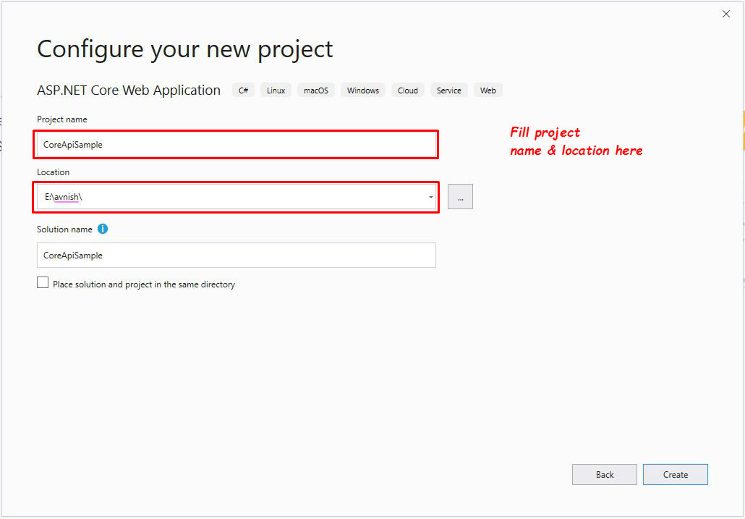Image resolution: width=745 pixels, height=519 pixels.
Task: Click the Project name label
Action: [62, 119]
